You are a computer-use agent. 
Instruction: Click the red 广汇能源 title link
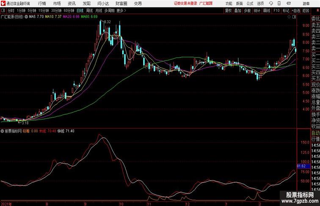(x=206, y=3)
